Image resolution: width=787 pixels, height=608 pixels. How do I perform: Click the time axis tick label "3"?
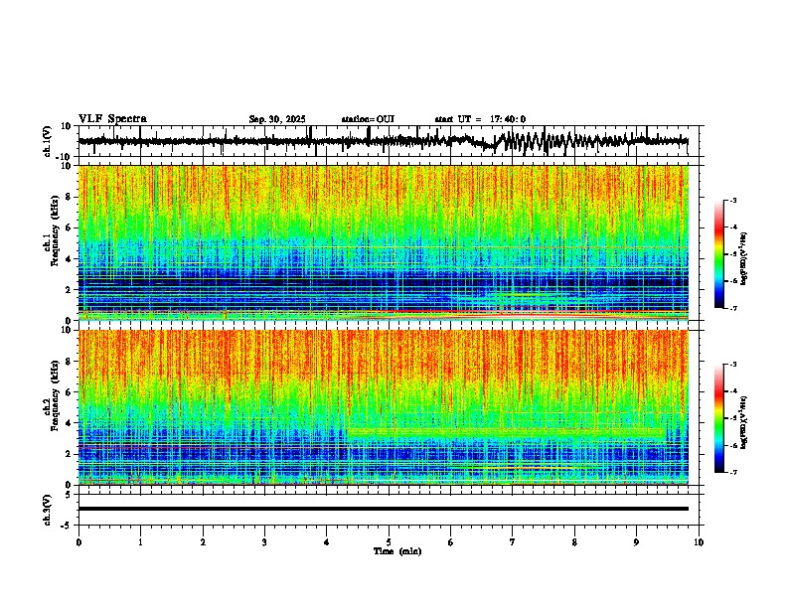pos(264,542)
